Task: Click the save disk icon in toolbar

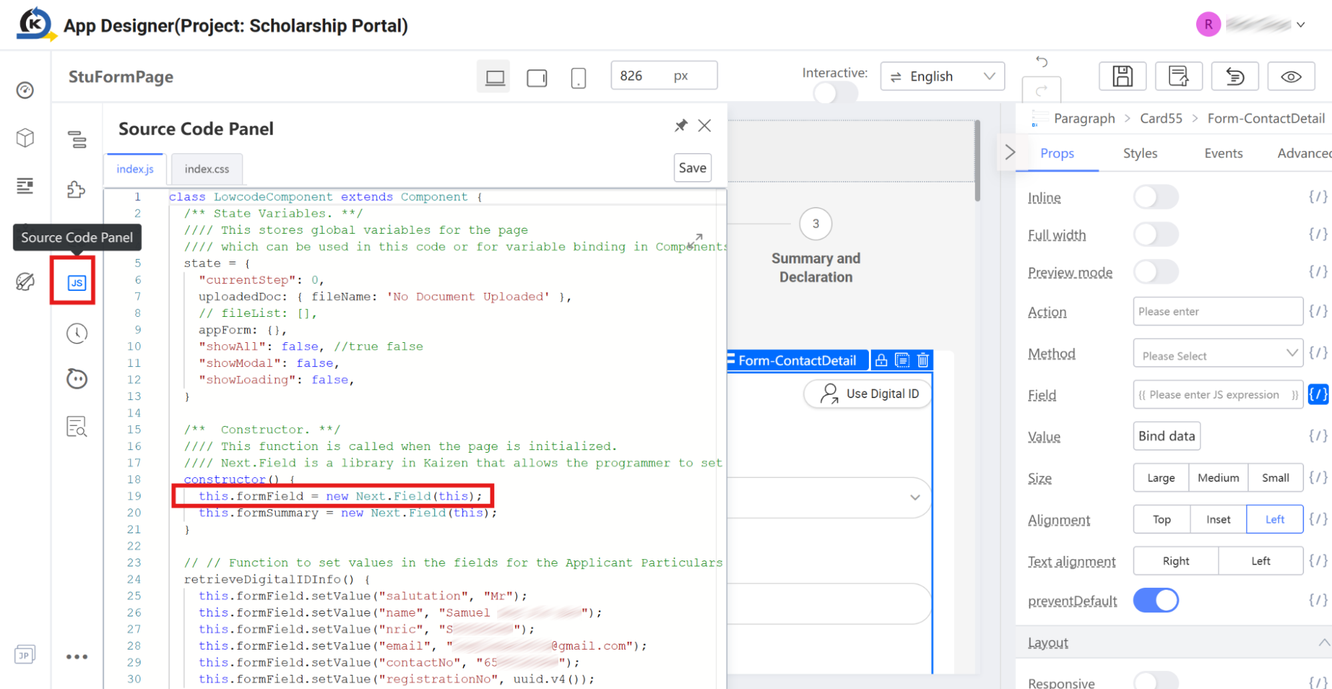Action: pos(1122,77)
